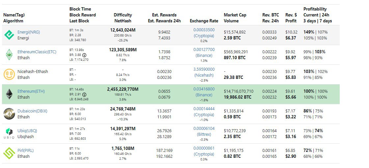The height and width of the screenshot is (168, 369).
Task: Click estimated rewards 187.2169
Action: coord(164,151)
